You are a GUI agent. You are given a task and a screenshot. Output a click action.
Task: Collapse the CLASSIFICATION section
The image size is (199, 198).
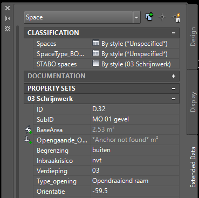click(x=174, y=33)
